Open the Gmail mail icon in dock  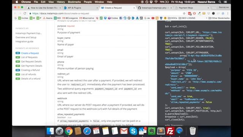tap(124, 131)
